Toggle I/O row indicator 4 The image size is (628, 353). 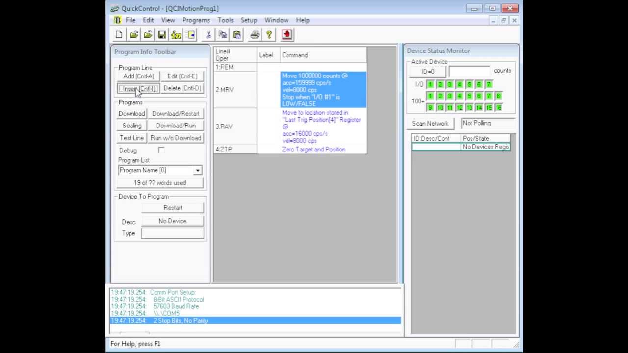(459, 84)
